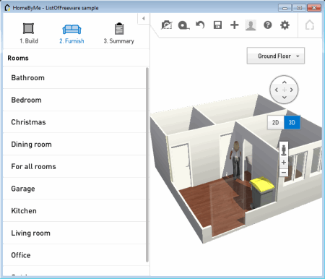Open help via the question mark icon
The width and height of the screenshot is (325, 279).
(268, 25)
